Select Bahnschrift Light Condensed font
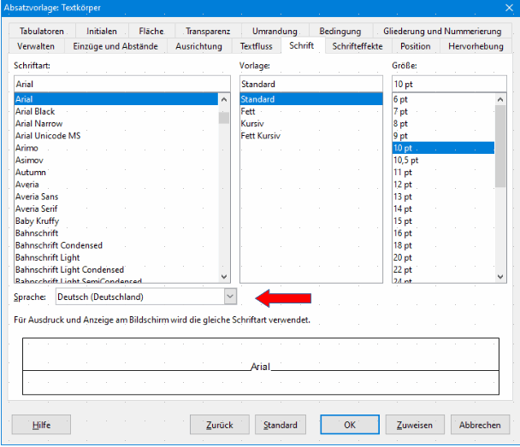520x447 pixels. point(116,270)
